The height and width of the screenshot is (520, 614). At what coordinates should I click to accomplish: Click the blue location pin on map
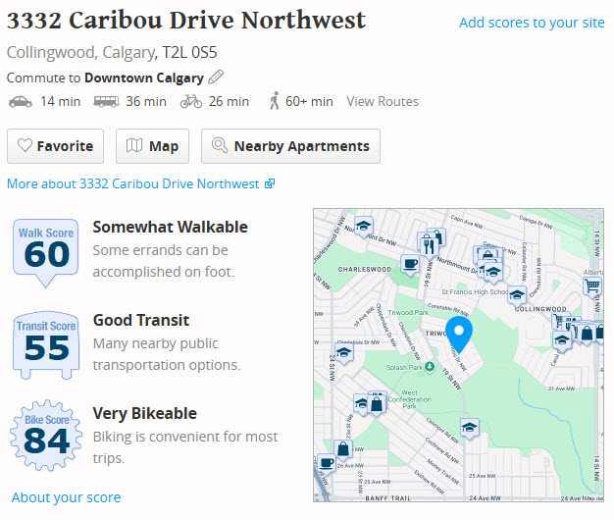point(458,334)
